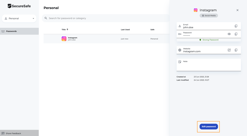Viewport: 247px width, 136px height.
Task: Copy the password to clipboard
Action: (236, 34)
